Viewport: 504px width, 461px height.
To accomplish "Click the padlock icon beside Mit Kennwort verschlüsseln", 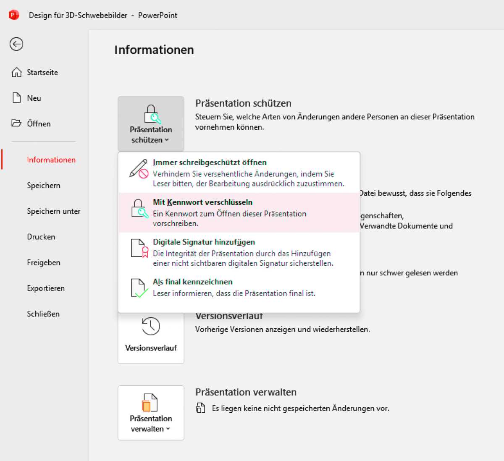I will 139,208.
